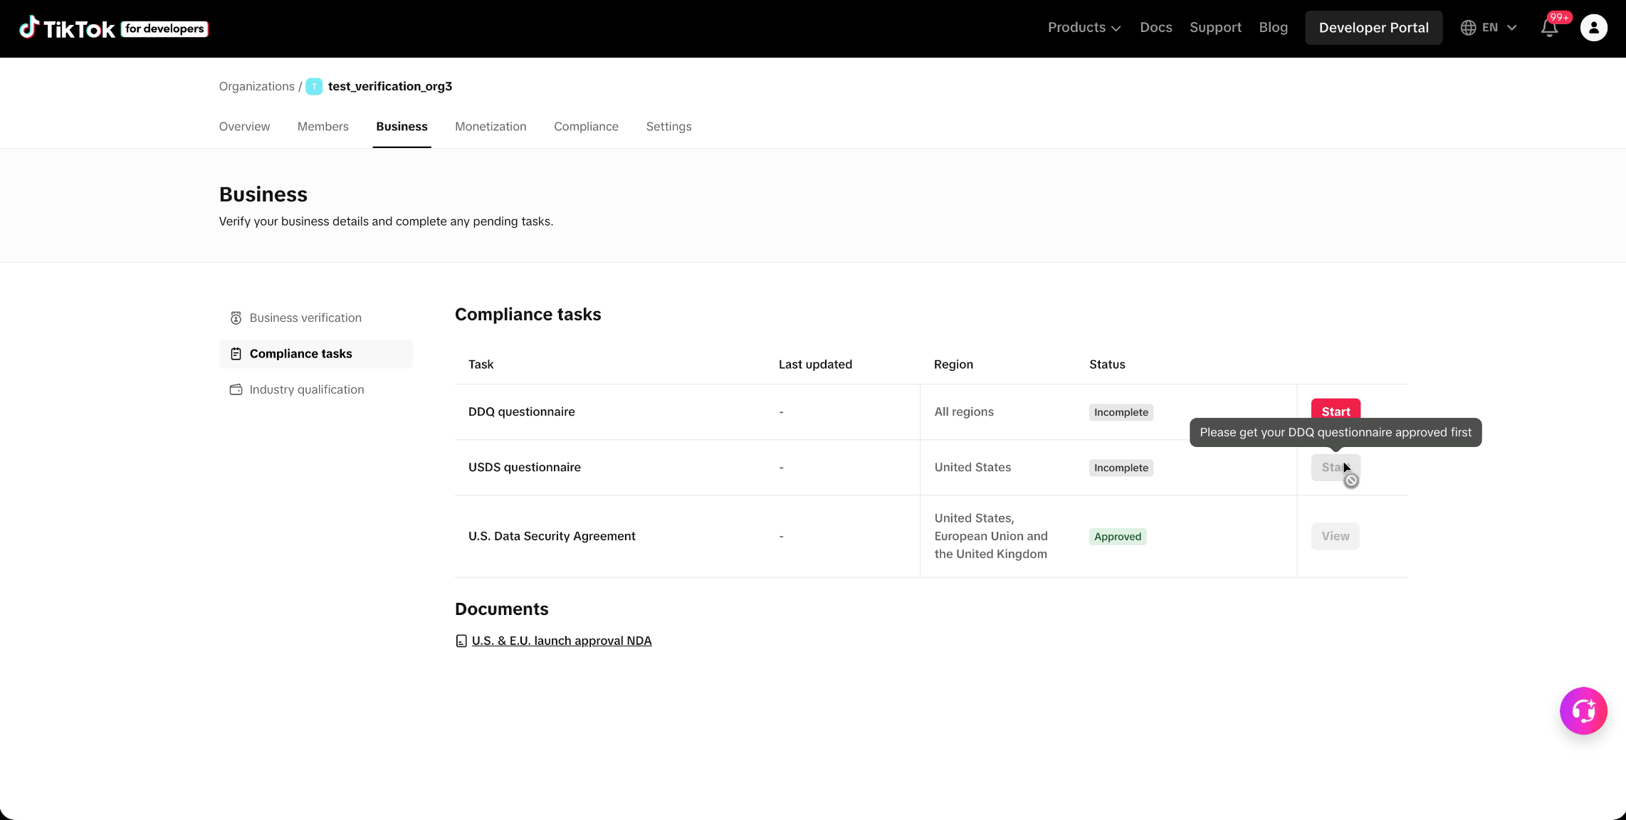Select Industry qualification in the sidebar
The image size is (1626, 820).
[316, 389]
